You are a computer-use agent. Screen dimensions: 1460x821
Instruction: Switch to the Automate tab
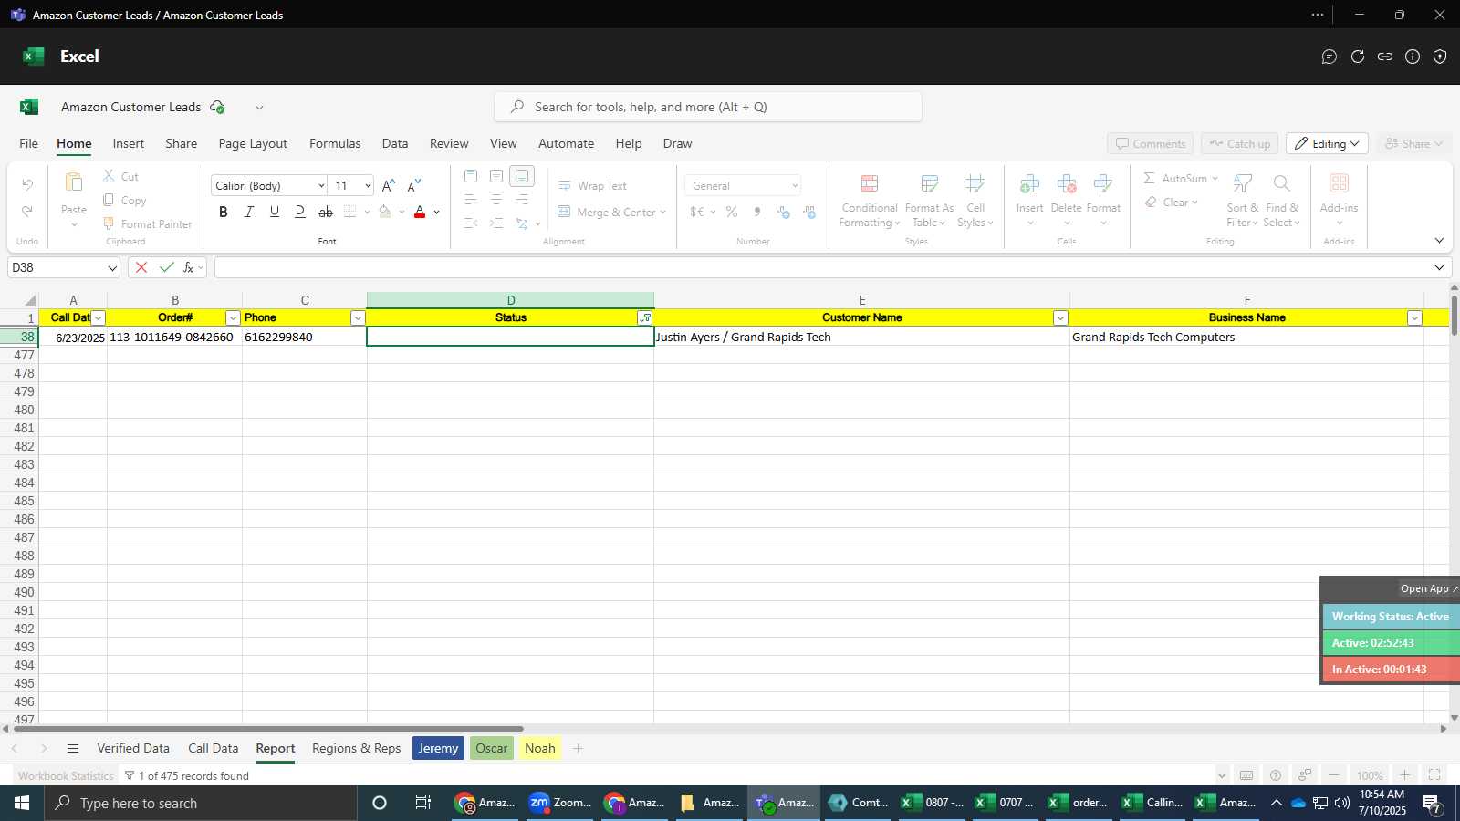pos(566,143)
